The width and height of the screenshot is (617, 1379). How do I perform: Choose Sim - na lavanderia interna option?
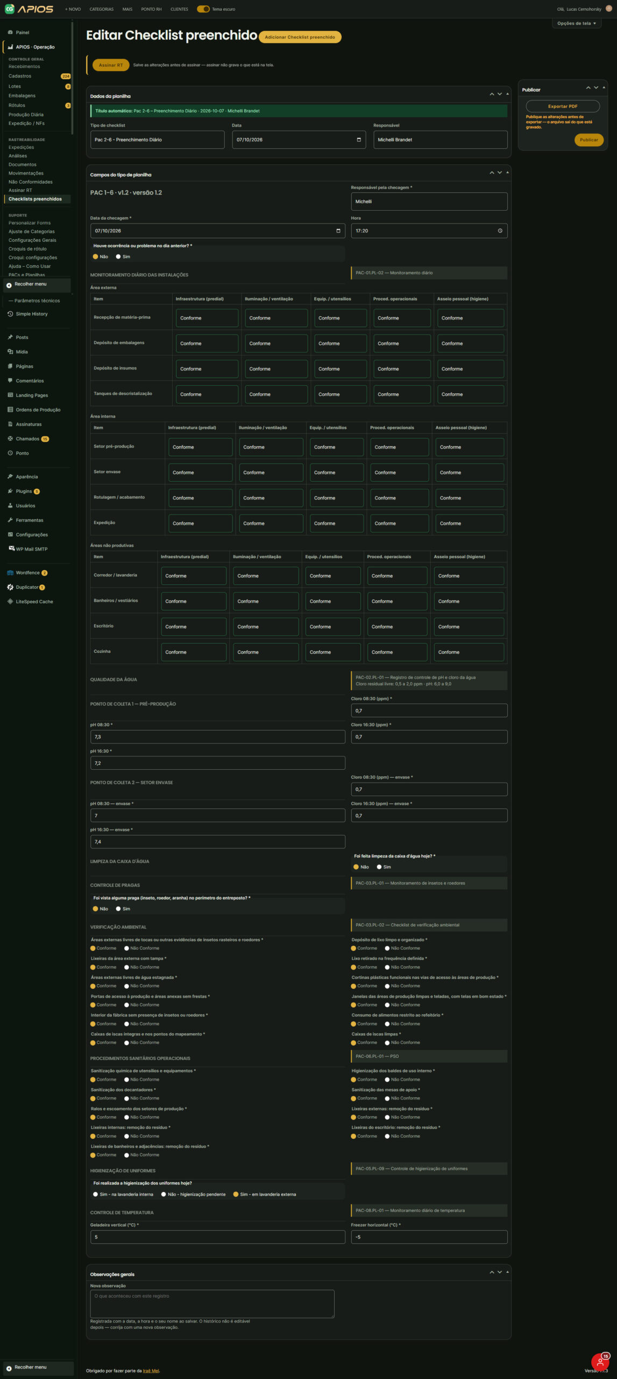(x=96, y=1194)
